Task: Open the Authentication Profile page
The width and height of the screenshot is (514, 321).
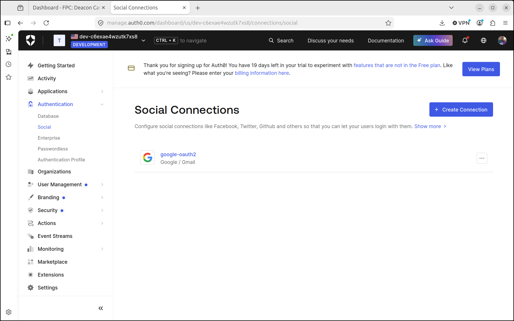Action: (x=61, y=160)
